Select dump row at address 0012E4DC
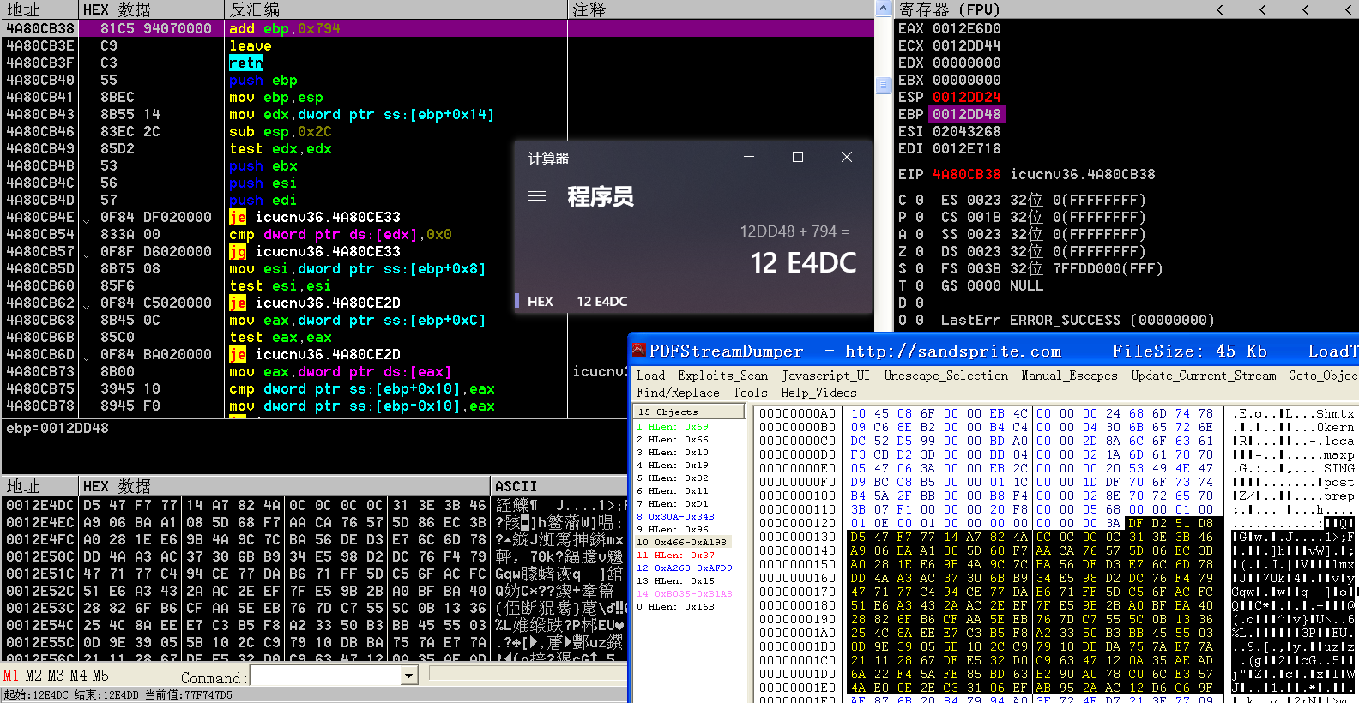This screenshot has height=703, width=1359. 314,505
